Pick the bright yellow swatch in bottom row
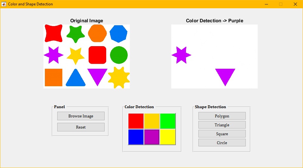This screenshot has height=168, width=303. 168,137
